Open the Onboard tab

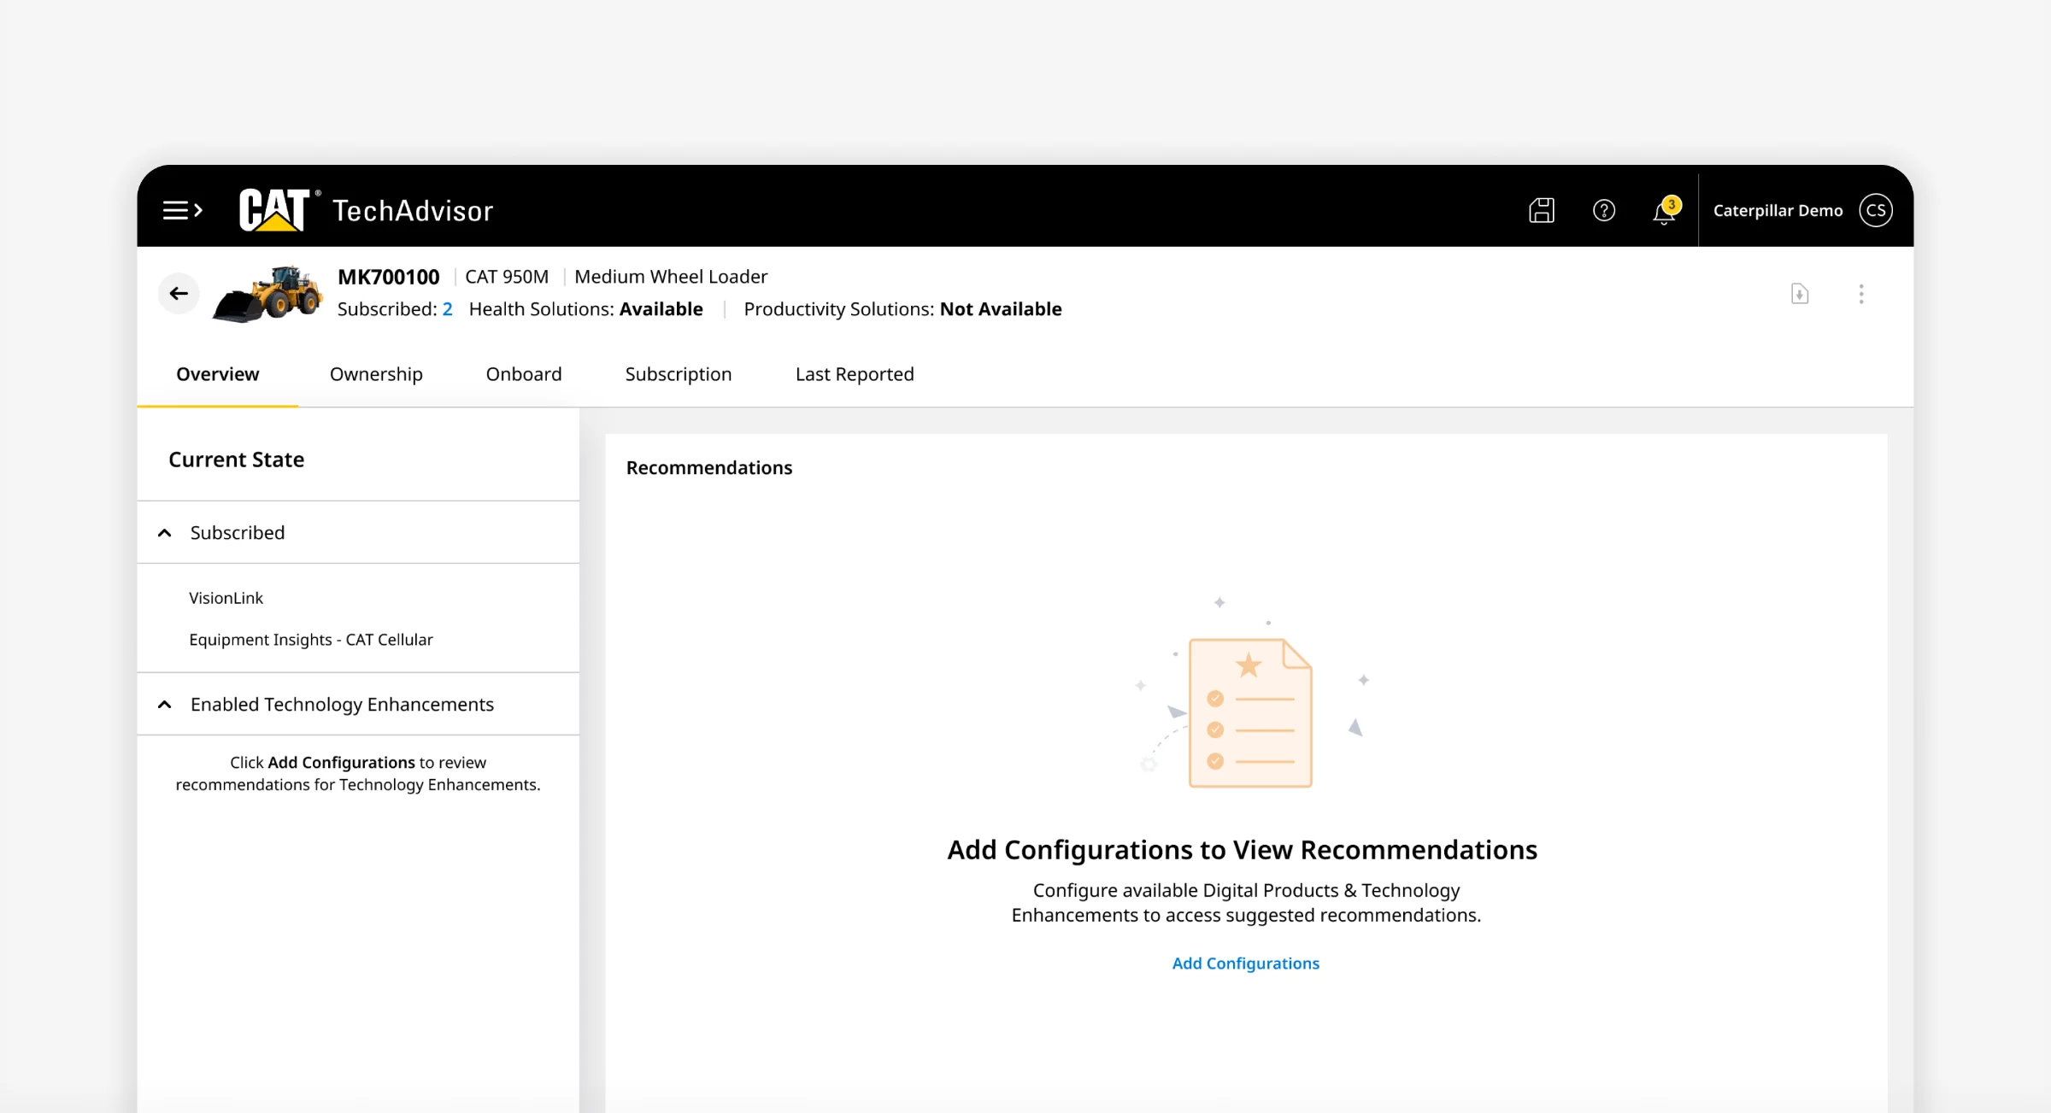click(524, 374)
